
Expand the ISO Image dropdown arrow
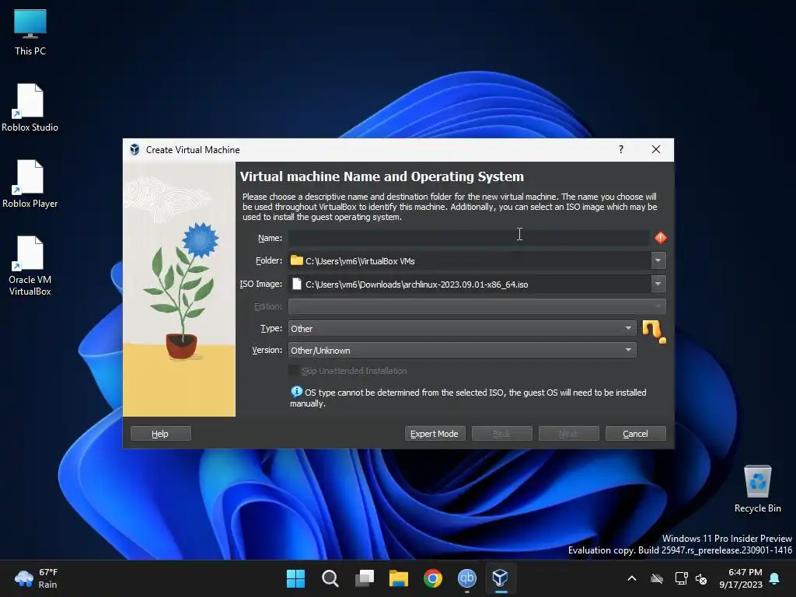(x=658, y=284)
